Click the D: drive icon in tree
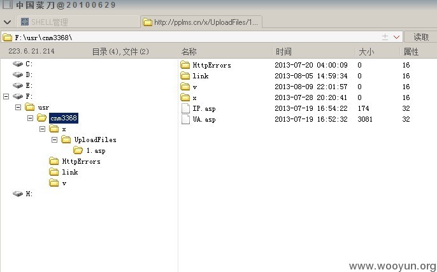This screenshot has height=272, width=437. coord(18,75)
